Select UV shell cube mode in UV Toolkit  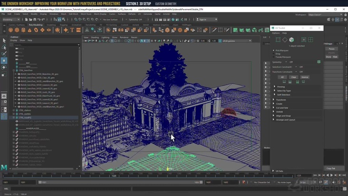[291, 40]
